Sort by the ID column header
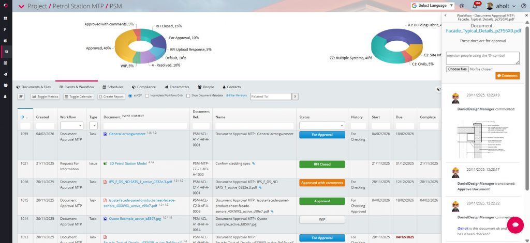 [24, 117]
